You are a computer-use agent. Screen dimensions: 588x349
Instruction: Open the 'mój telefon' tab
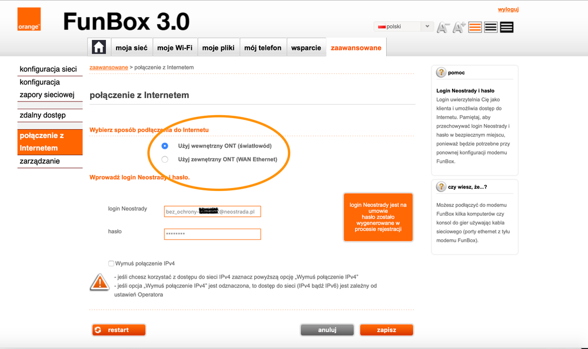263,48
